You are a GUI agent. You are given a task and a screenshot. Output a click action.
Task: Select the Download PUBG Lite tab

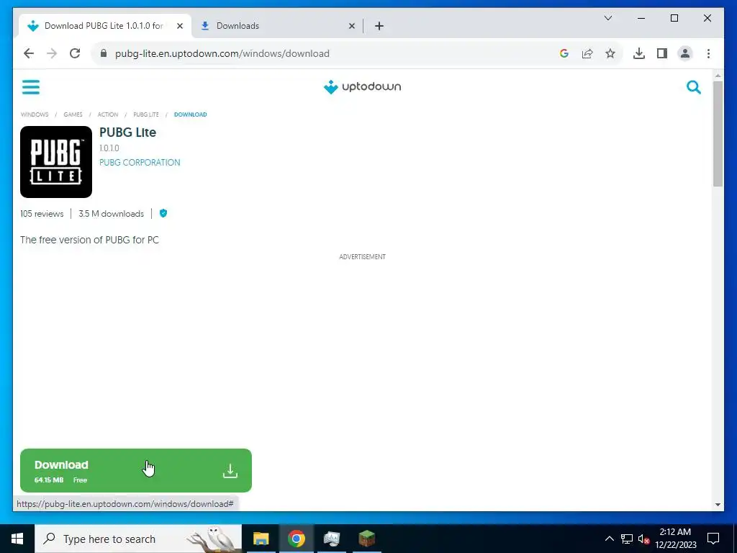coord(105,26)
